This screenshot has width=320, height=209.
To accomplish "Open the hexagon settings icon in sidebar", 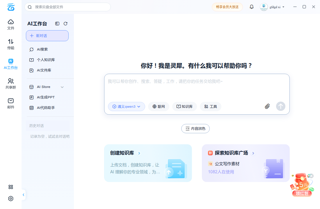I will 10,199.
